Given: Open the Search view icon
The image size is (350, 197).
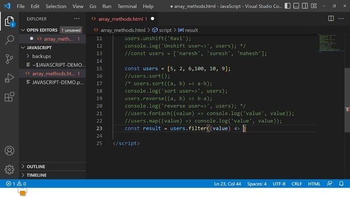Looking at the screenshot, I should pos(9,40).
